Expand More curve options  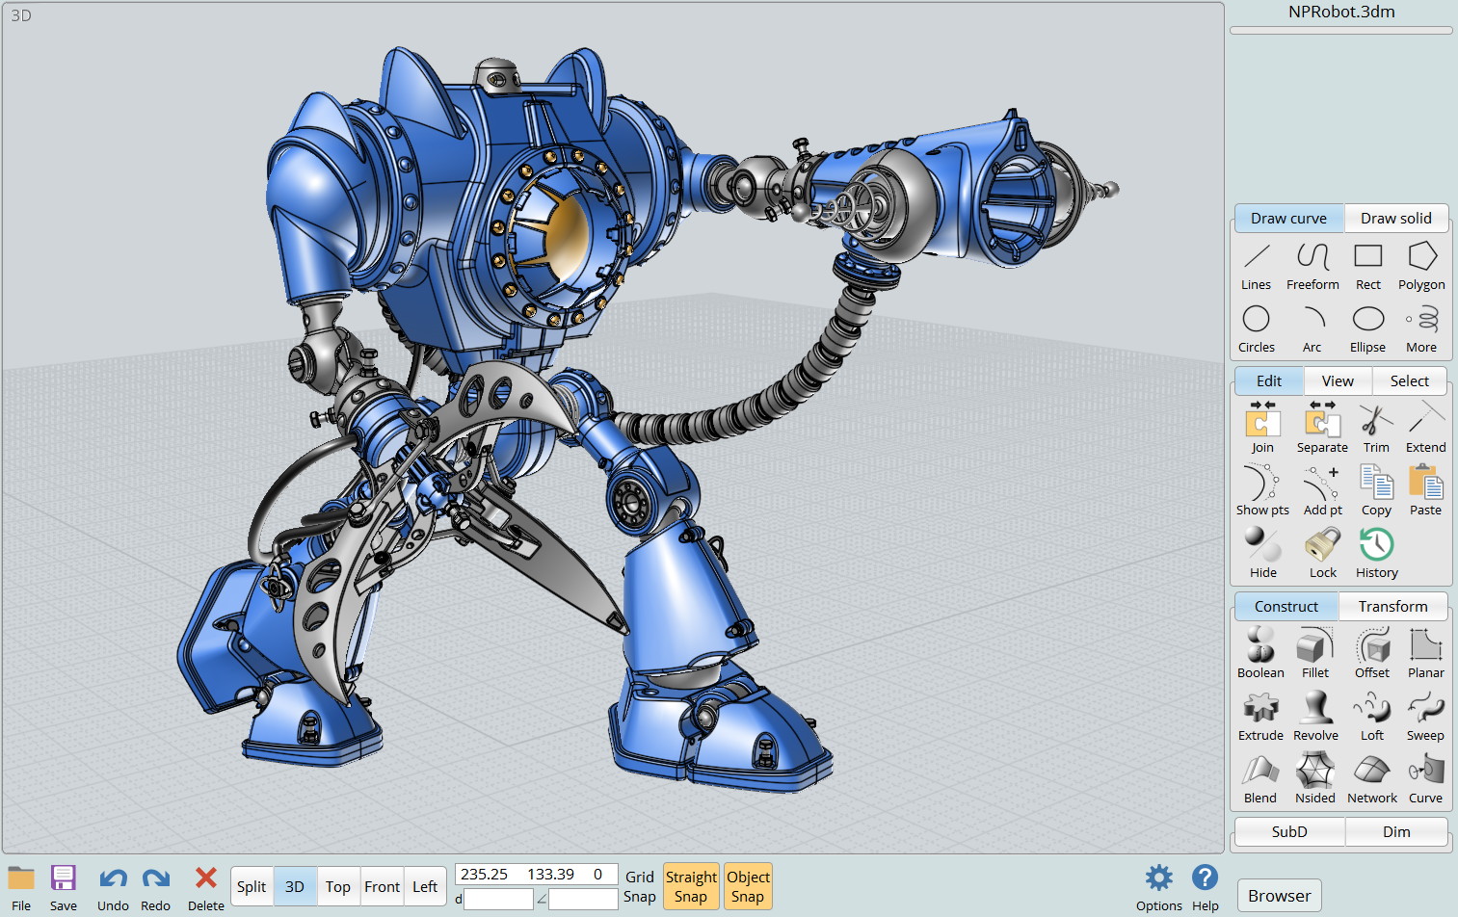point(1421,327)
